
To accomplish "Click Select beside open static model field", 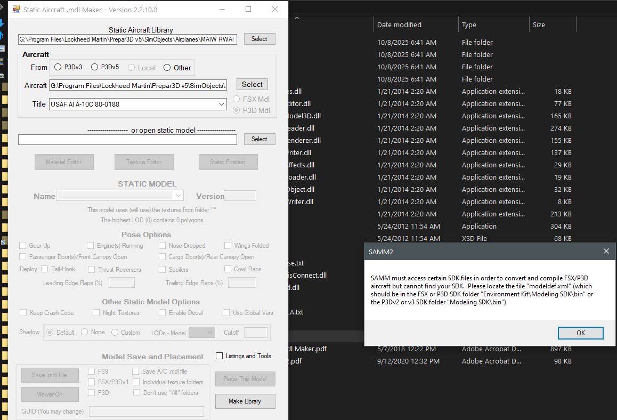I will [x=259, y=139].
